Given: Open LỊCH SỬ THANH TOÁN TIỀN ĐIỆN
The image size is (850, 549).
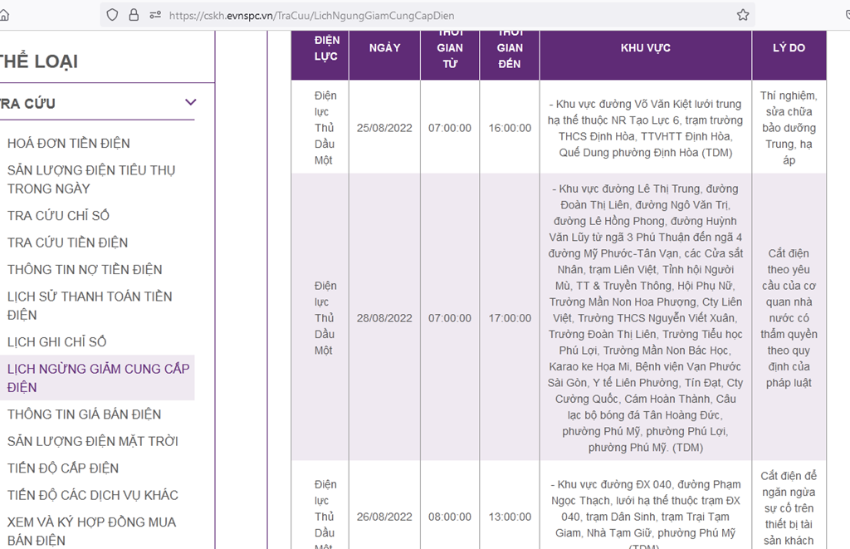Looking at the screenshot, I should (90, 306).
